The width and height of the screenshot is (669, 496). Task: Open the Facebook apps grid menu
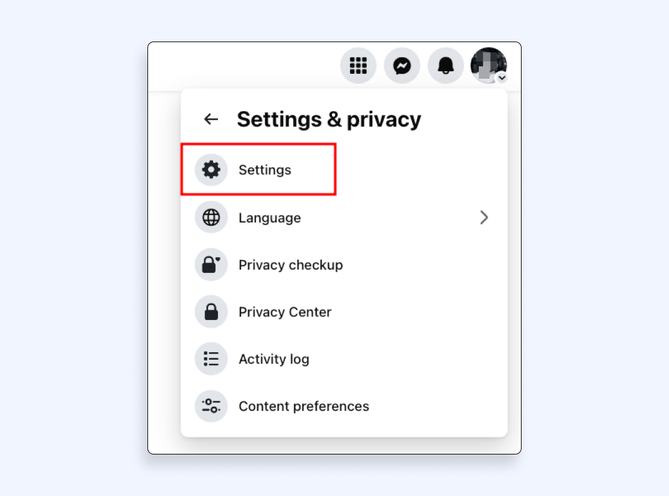point(358,66)
